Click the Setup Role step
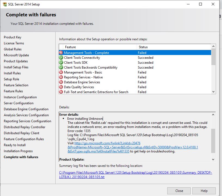Viewport: 222px width, 196px height. (11, 79)
